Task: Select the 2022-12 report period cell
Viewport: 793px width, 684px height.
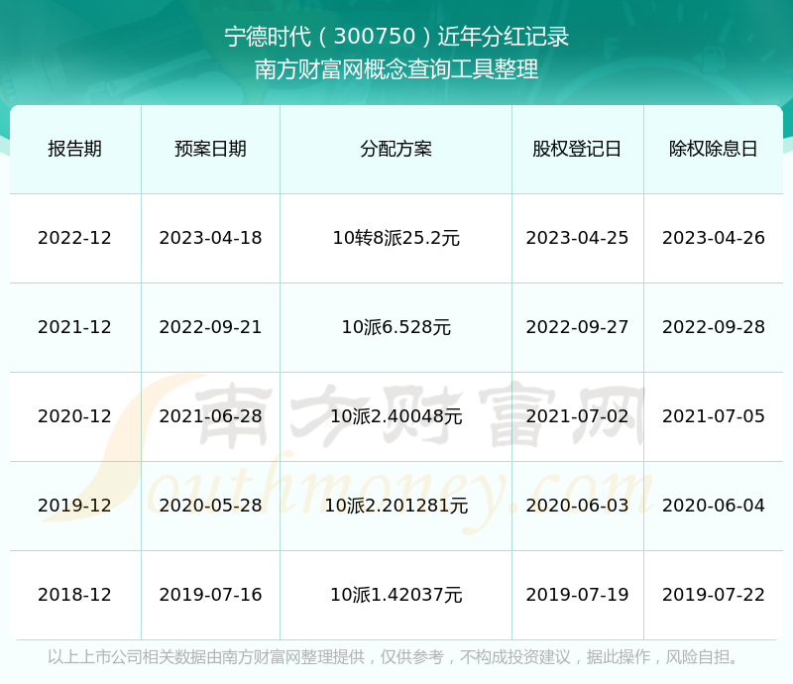Action: pyautogui.click(x=75, y=238)
